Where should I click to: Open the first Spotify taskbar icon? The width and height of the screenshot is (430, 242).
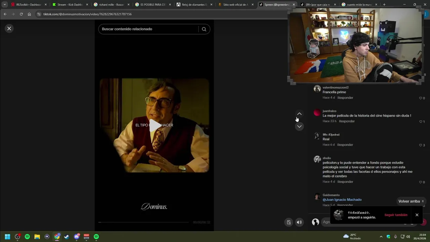point(27,237)
